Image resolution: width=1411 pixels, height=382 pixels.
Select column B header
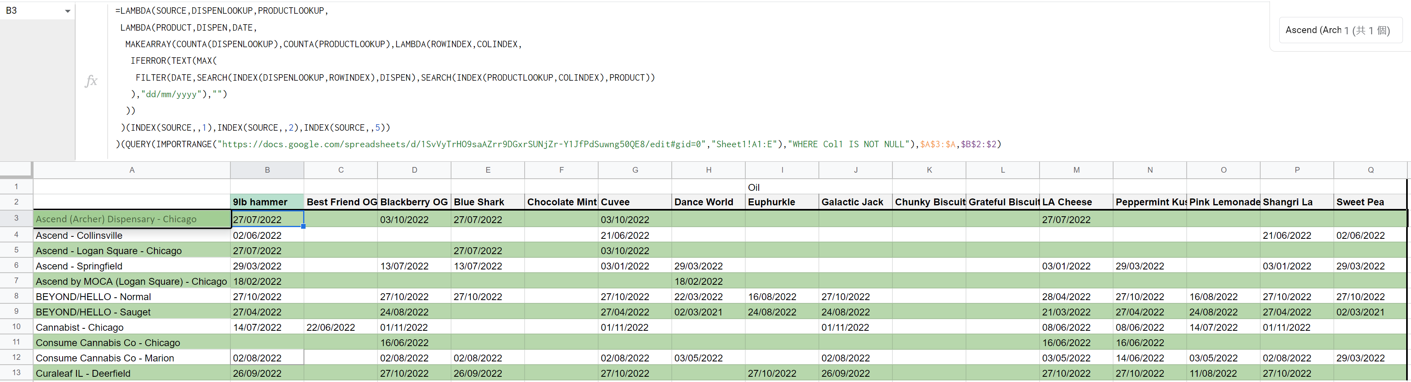click(267, 170)
